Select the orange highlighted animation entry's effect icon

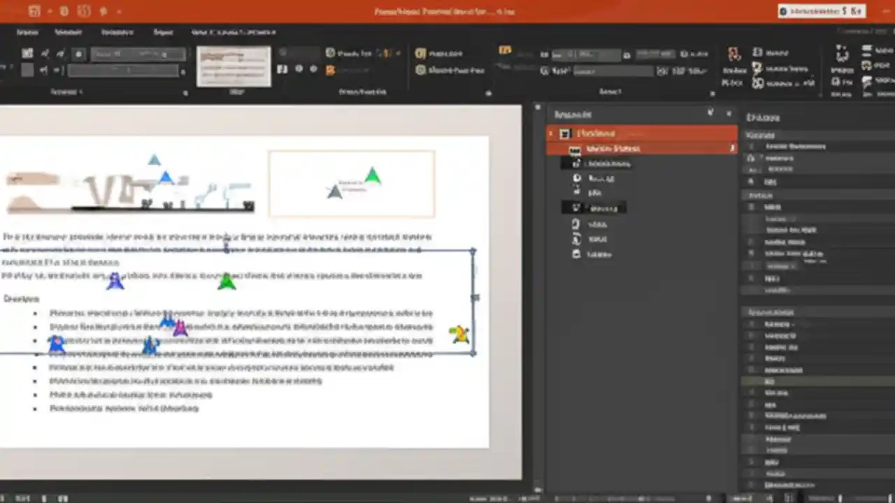(575, 148)
